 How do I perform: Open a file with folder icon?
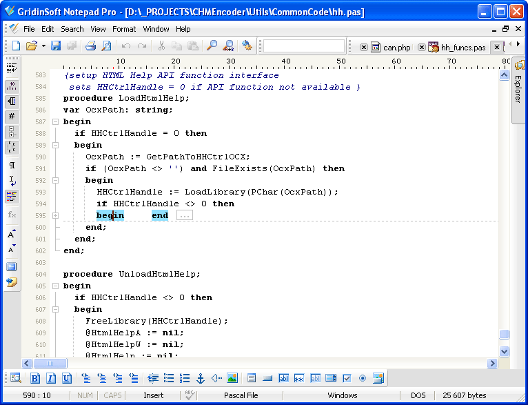31,46
